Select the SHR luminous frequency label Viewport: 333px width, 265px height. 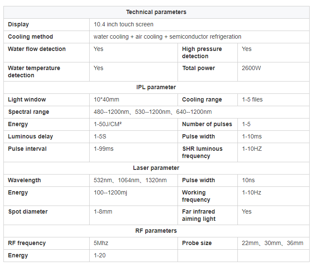(202, 152)
